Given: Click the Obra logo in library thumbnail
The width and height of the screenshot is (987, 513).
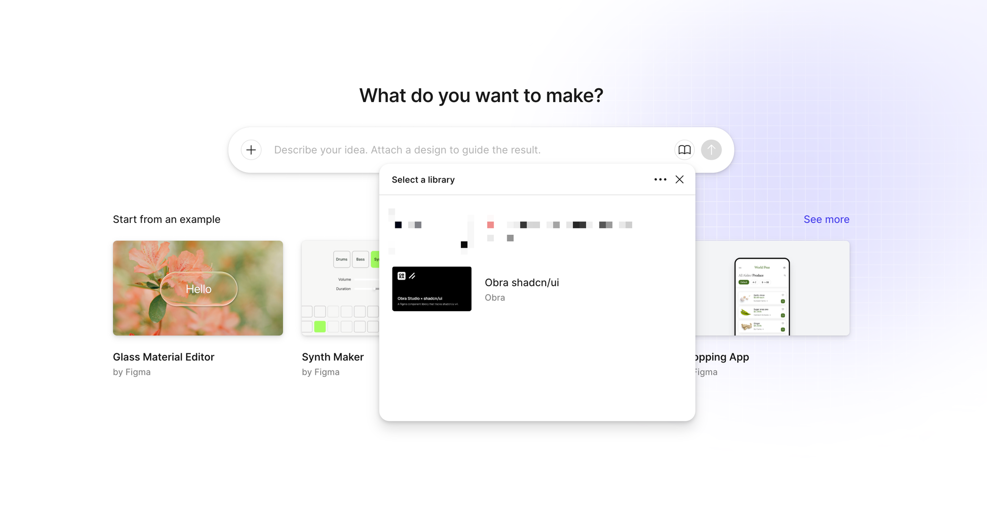Looking at the screenshot, I should click(402, 276).
